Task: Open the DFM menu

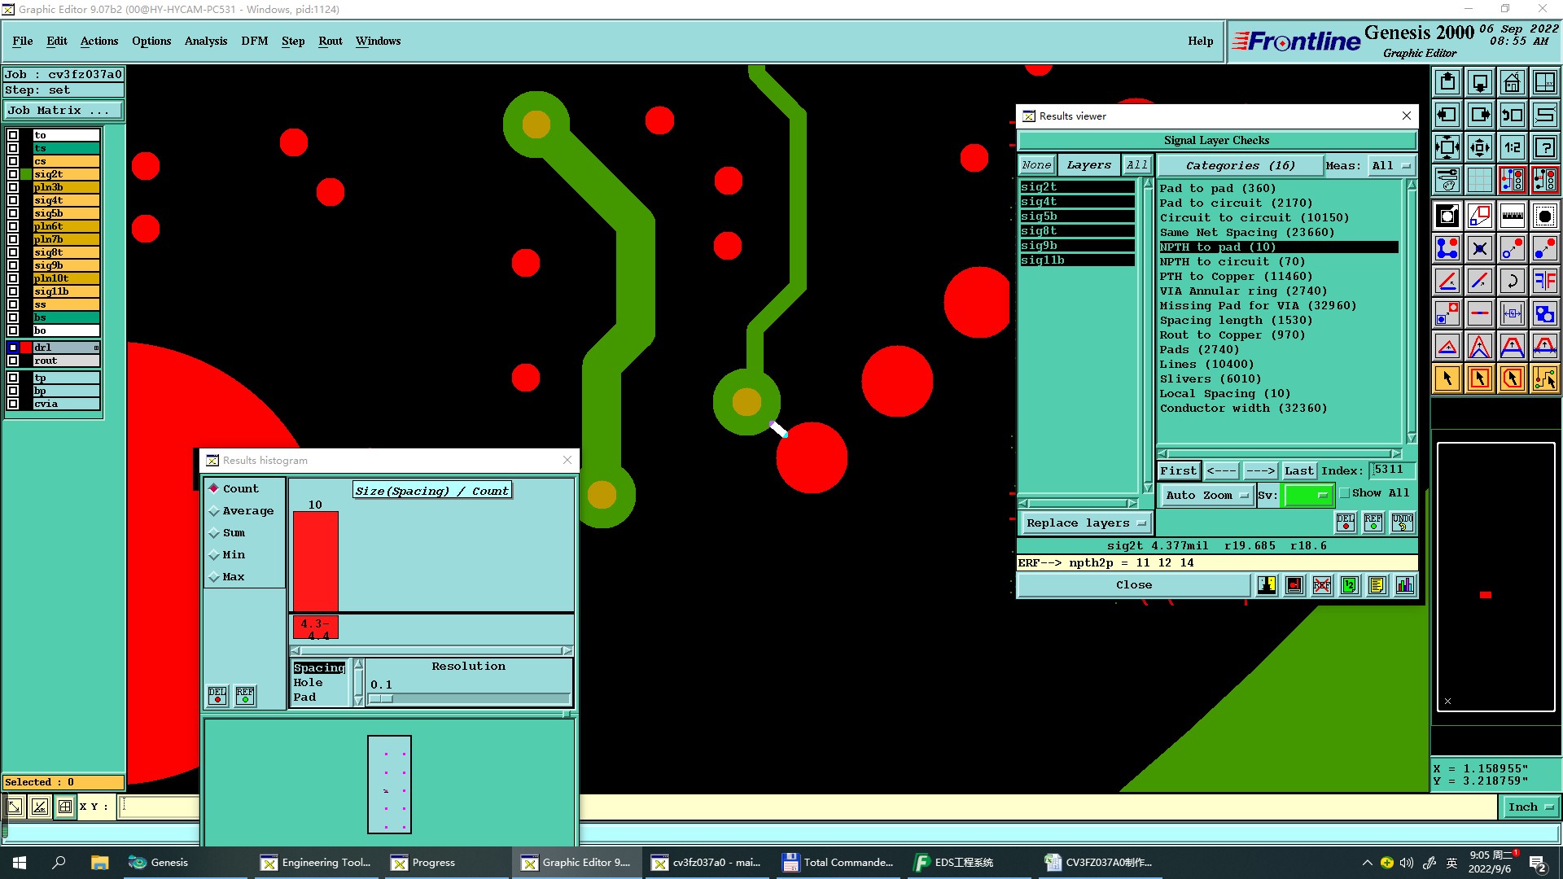Action: coord(254,41)
